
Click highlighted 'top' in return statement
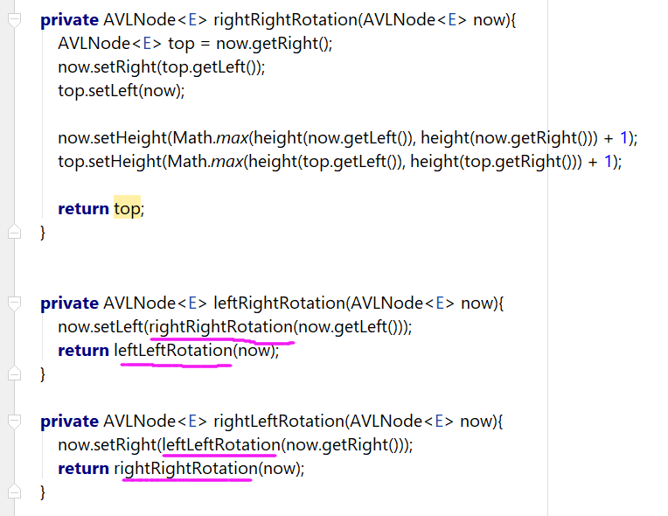(x=127, y=208)
